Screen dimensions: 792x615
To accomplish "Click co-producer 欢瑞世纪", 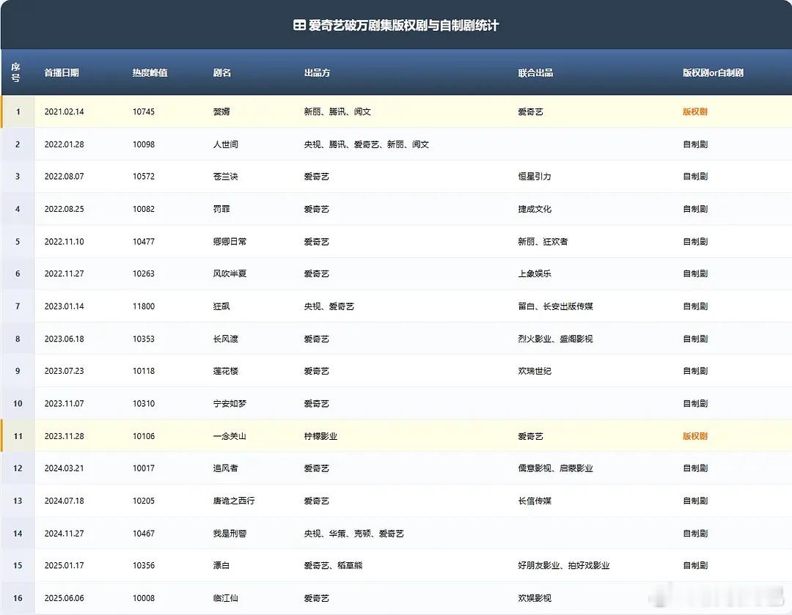I will click(x=535, y=371).
